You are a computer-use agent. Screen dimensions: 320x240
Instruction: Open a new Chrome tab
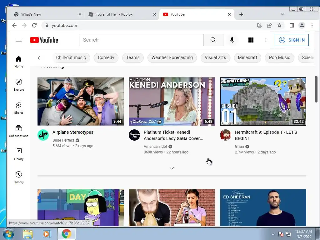tap(241, 14)
